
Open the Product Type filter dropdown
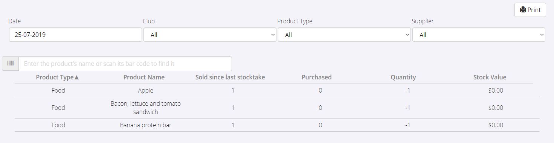tap(345, 35)
